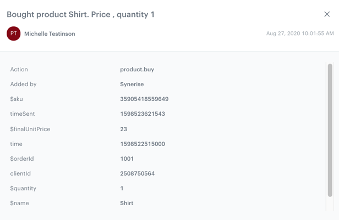Close the event details dialog

point(327,14)
